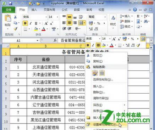Open the ribbon font name dropdown 宋体

46,17
